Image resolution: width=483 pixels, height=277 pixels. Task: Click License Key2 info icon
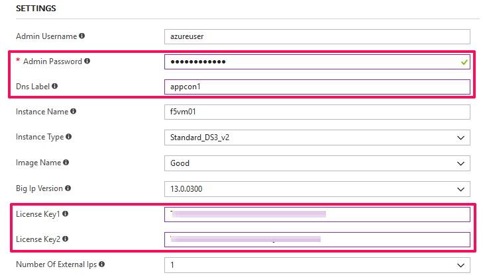click(65, 239)
